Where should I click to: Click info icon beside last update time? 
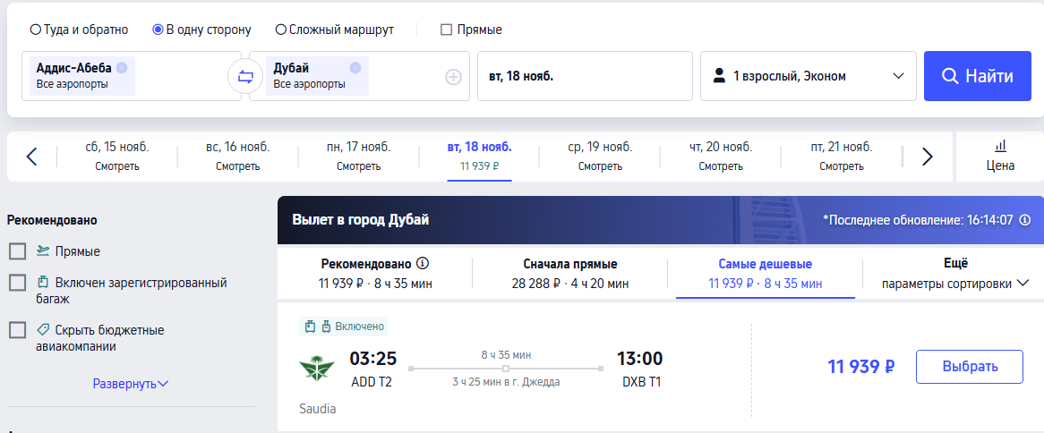pos(1025,219)
